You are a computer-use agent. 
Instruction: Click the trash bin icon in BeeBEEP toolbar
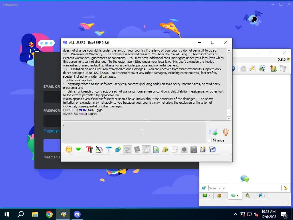(283, 68)
